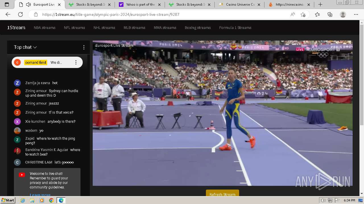Open Edge from taskbar
Screen dimensions: 364x204
pyautogui.click(x=61, y=200)
